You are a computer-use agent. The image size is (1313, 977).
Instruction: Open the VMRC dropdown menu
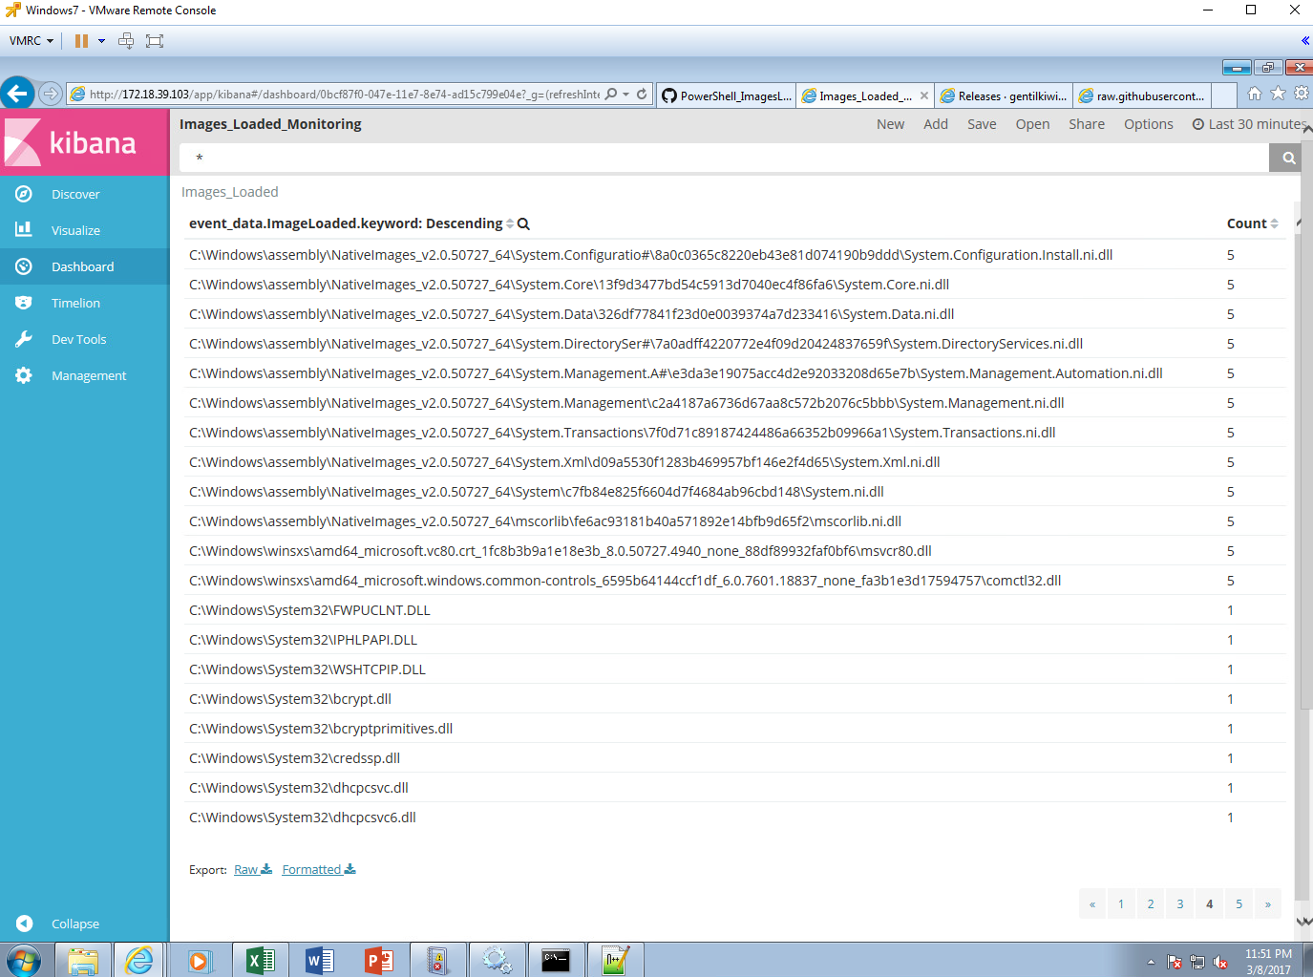(32, 41)
